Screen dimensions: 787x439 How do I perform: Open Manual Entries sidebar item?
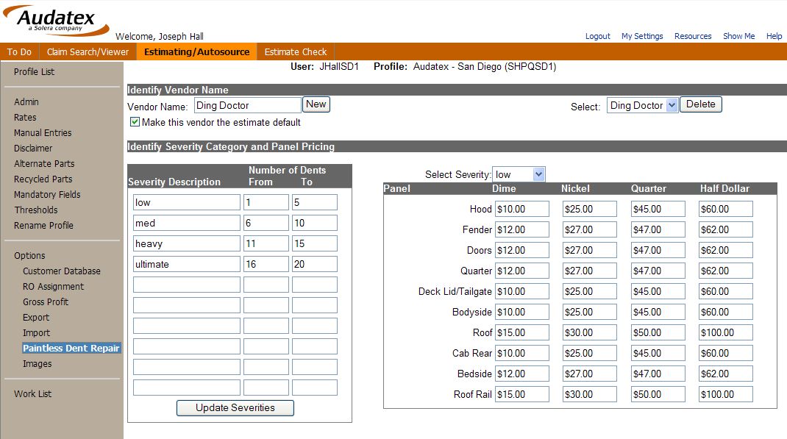tap(43, 133)
